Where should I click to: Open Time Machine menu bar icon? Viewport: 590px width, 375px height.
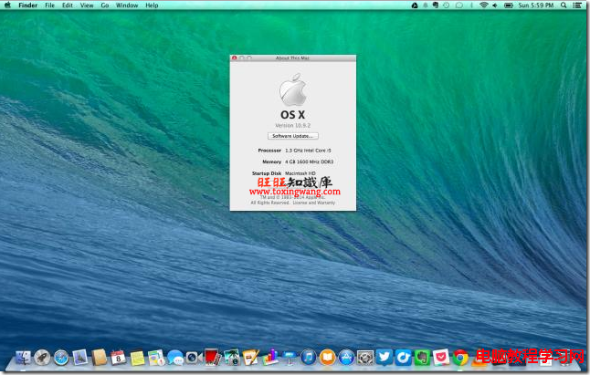coord(447,5)
